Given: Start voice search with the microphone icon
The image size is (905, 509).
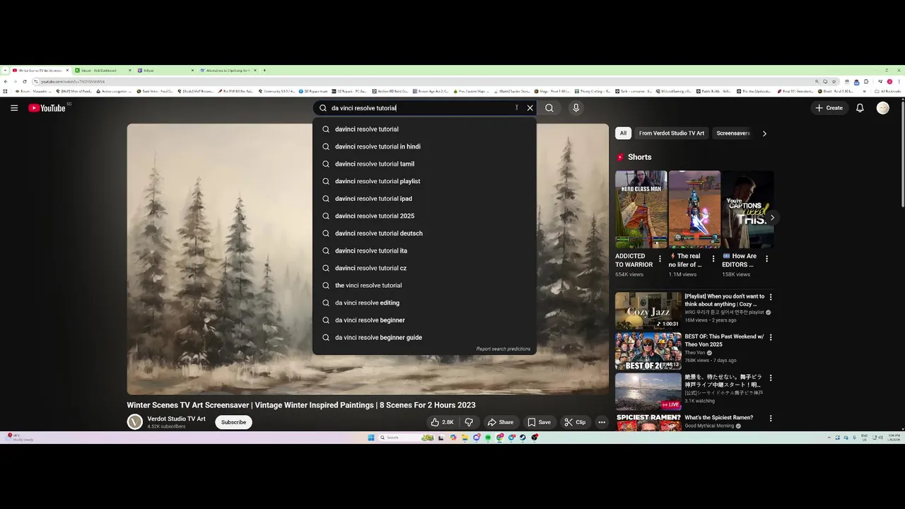Looking at the screenshot, I should pyautogui.click(x=576, y=108).
